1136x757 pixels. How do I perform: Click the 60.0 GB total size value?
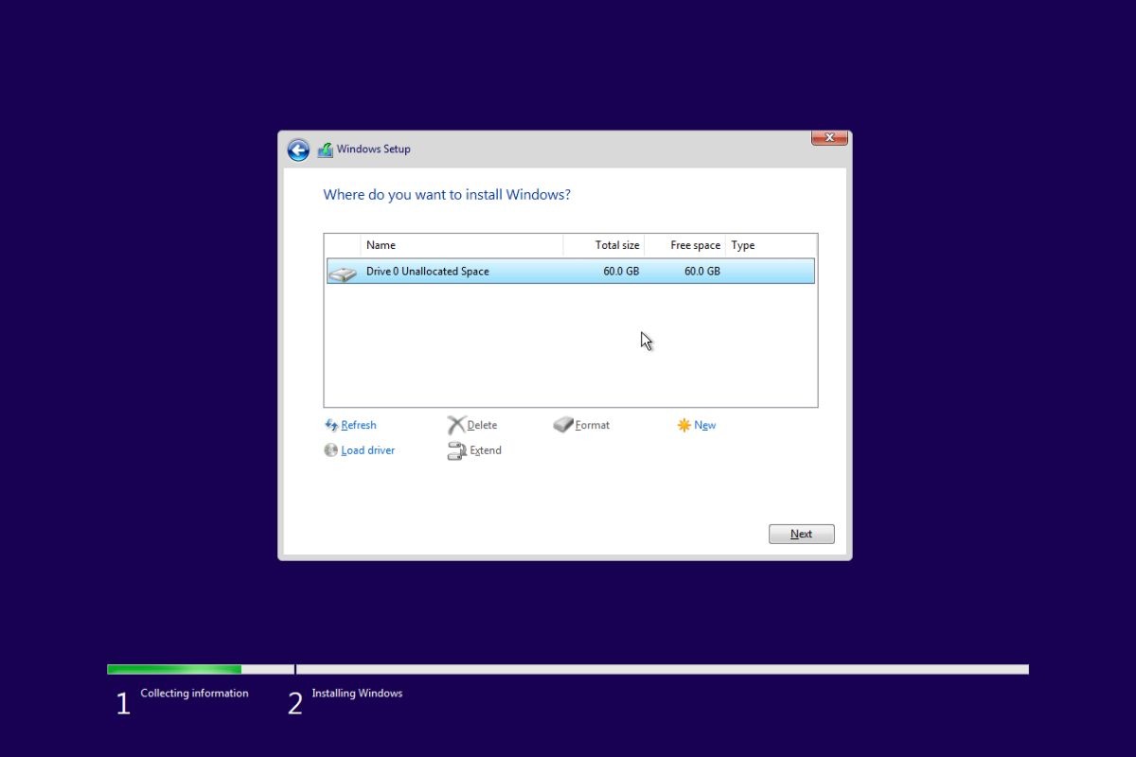click(x=621, y=272)
